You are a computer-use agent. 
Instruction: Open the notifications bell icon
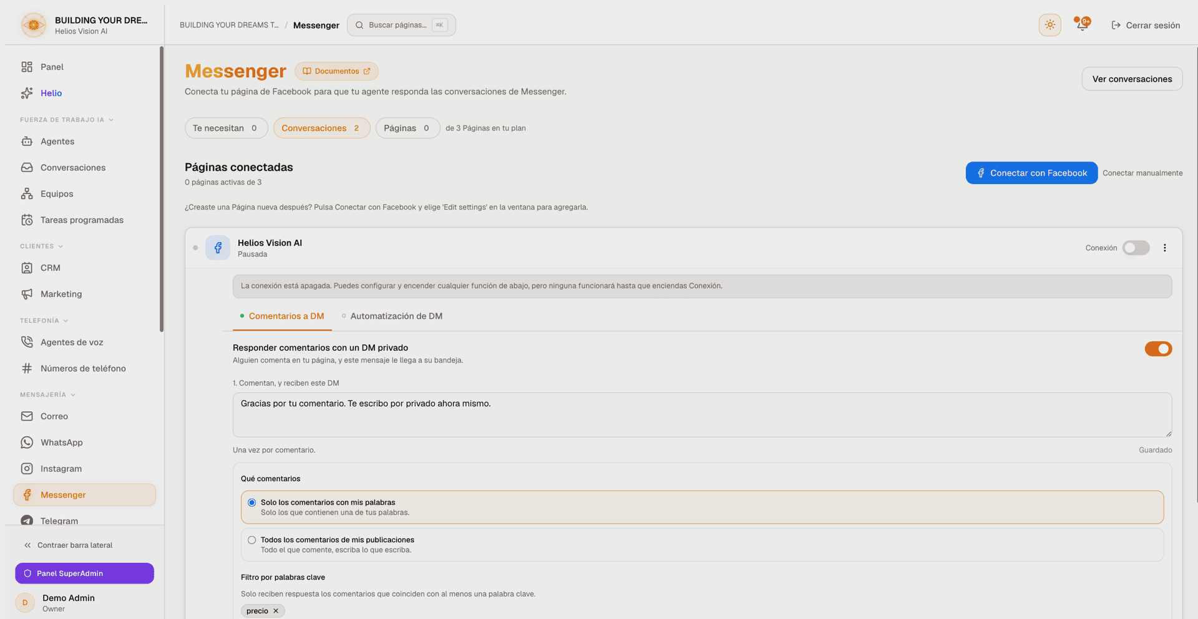1082,25
